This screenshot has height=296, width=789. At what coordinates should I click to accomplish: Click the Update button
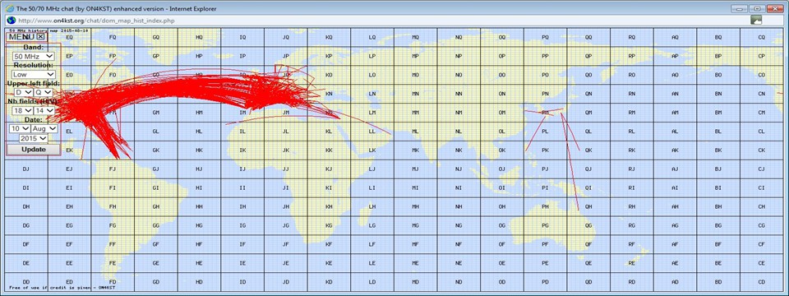point(34,150)
